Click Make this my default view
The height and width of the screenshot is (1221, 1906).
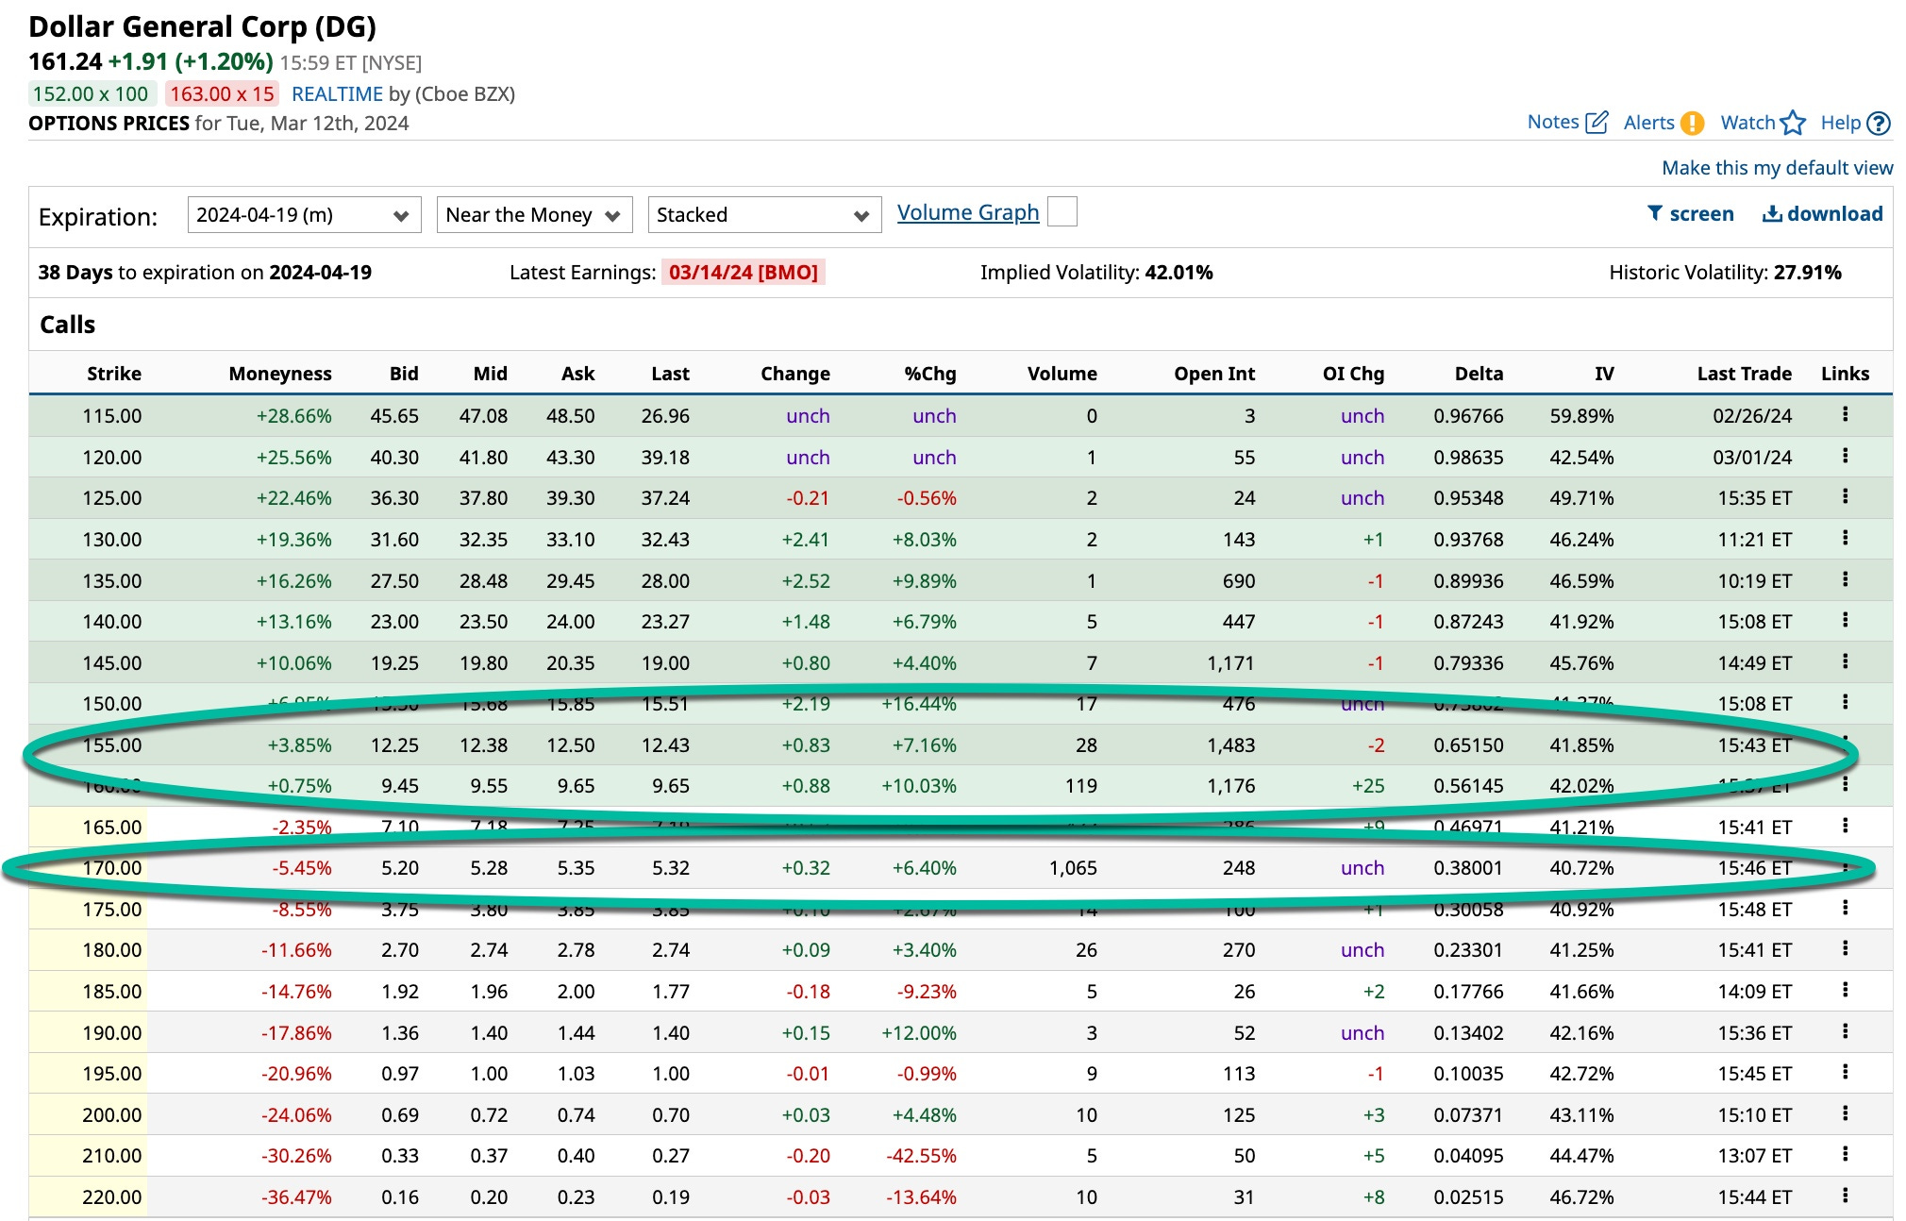coord(1777,167)
